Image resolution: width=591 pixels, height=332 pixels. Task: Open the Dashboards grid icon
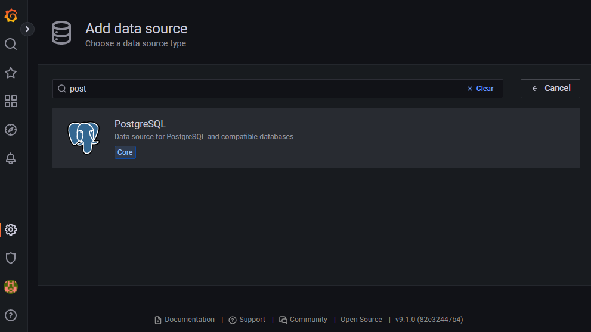pos(11,101)
